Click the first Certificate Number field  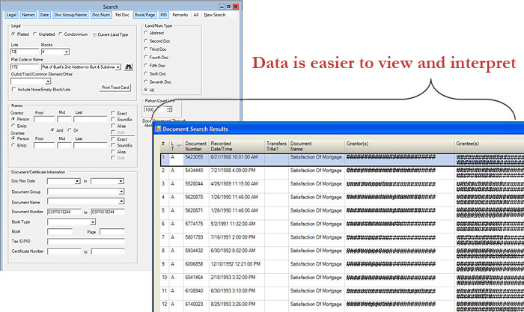coord(64,251)
